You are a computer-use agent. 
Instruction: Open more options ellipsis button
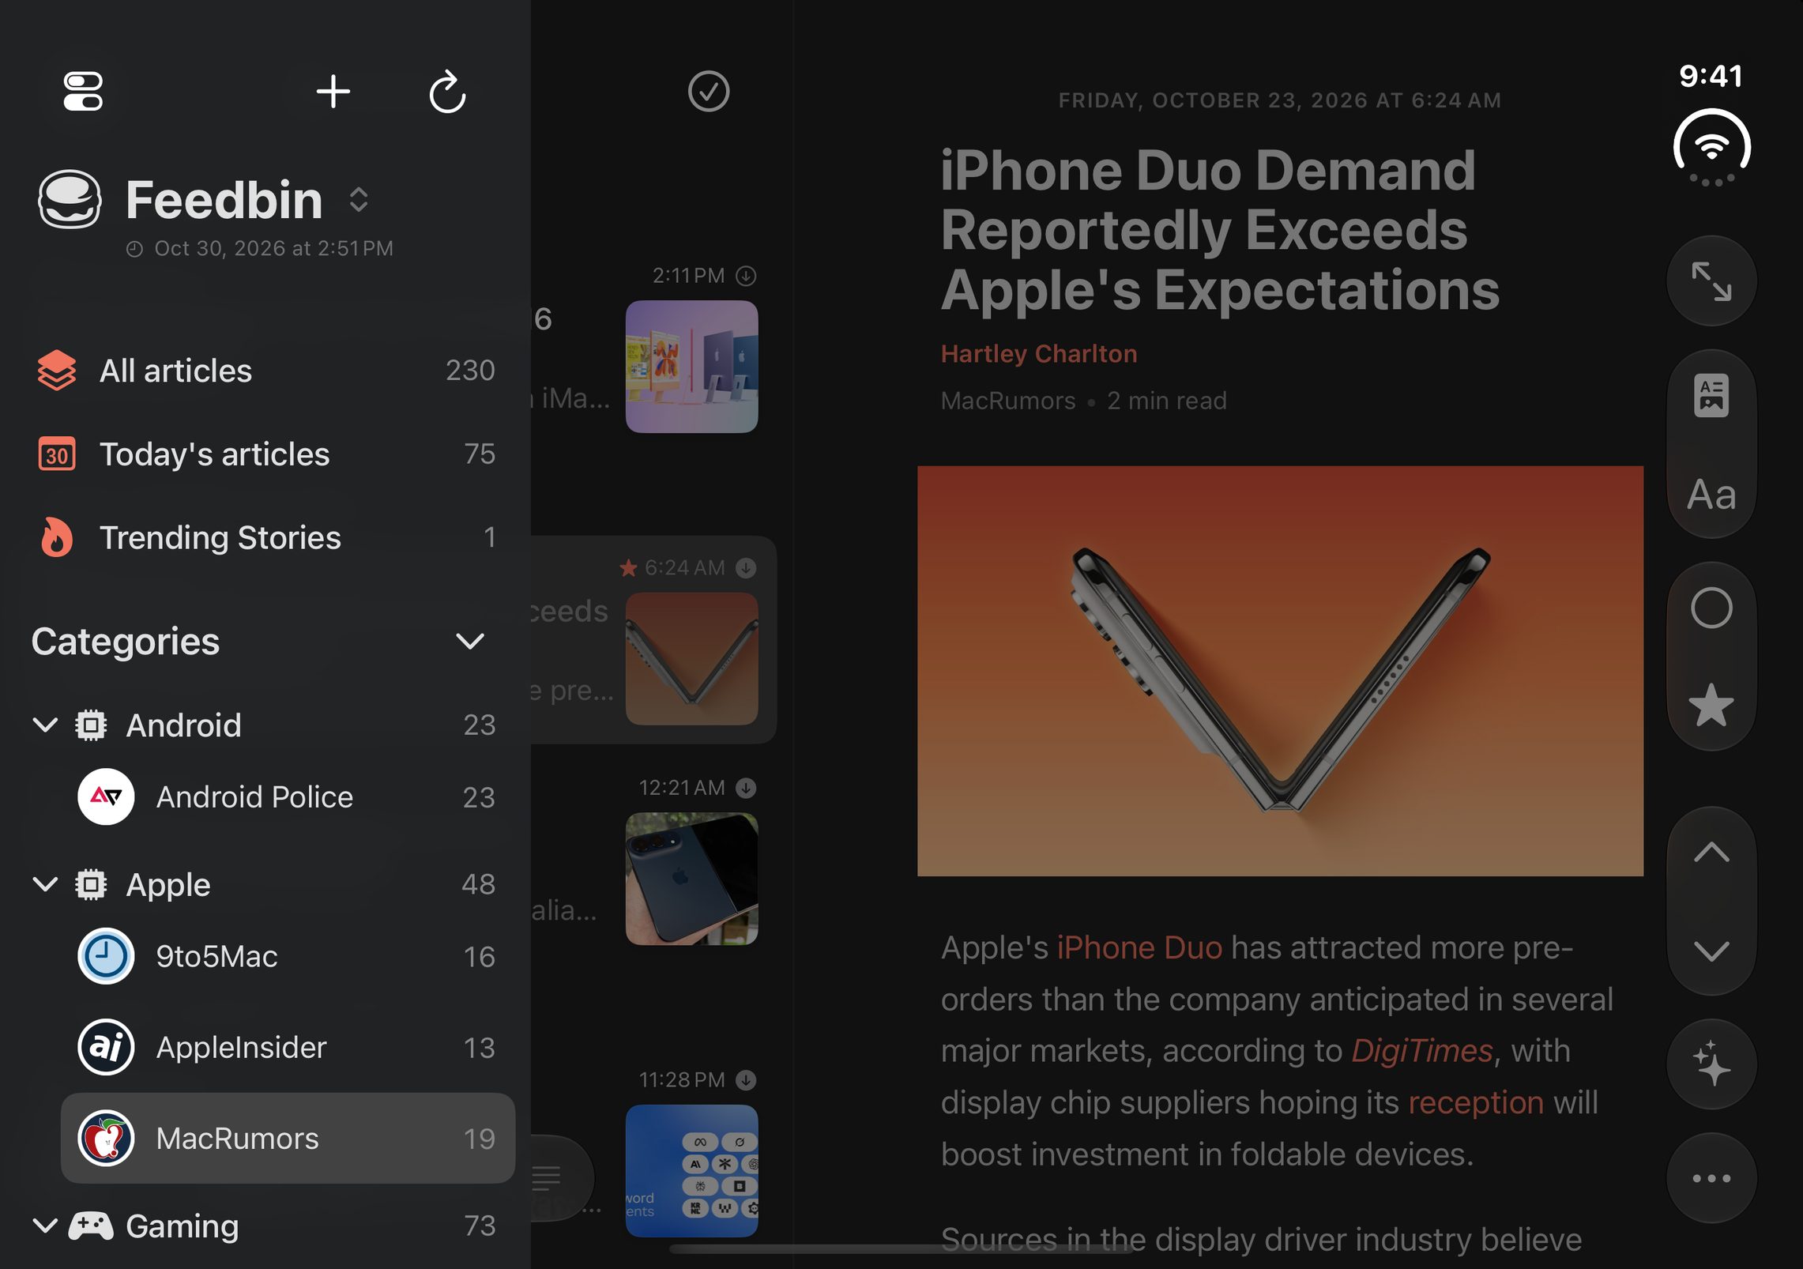click(x=1711, y=1178)
